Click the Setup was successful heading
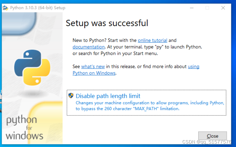Viewport: 236px width, 147px height. 107,23
